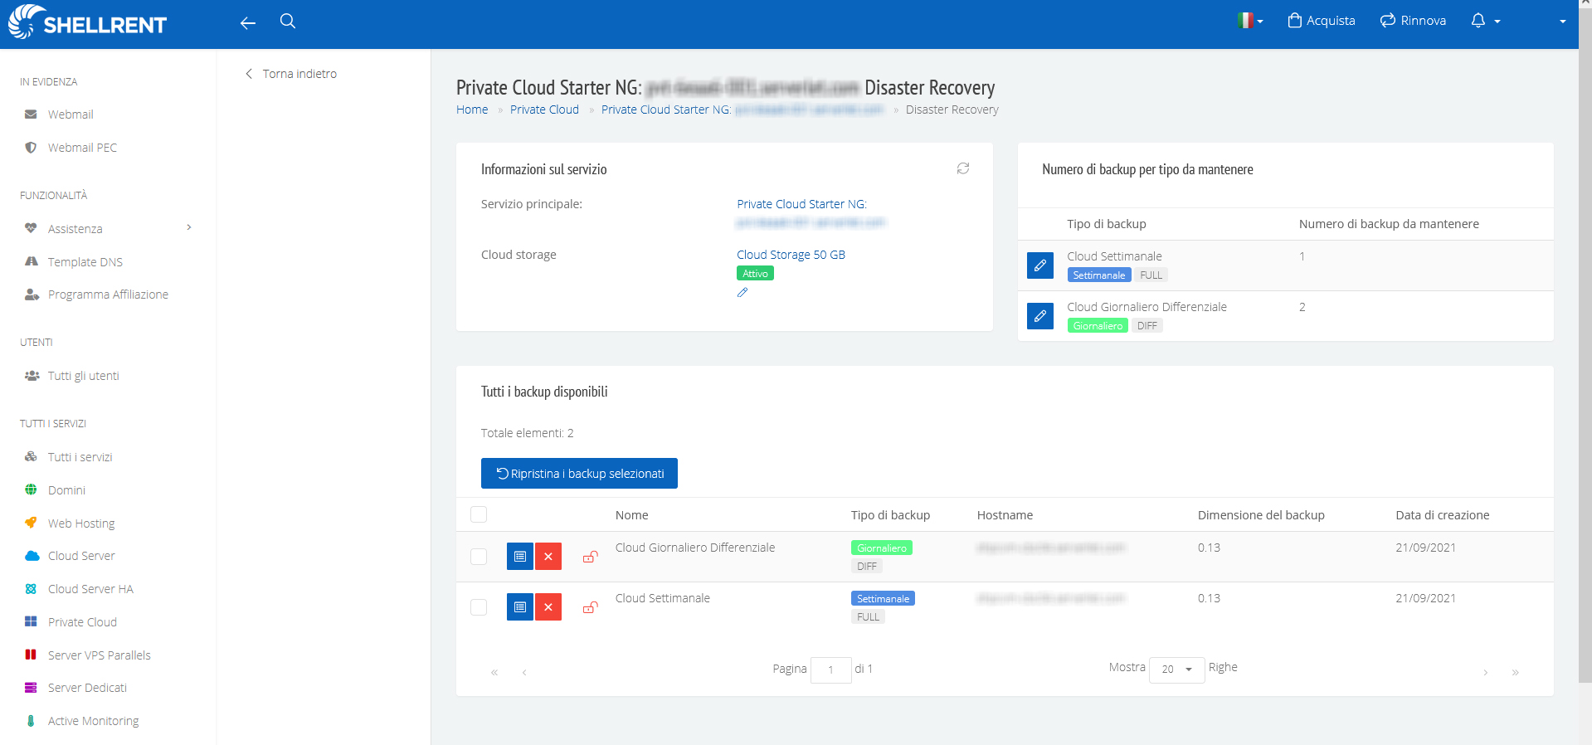Image resolution: width=1592 pixels, height=745 pixels.
Task: Open Tutti gli utenti
Action: (x=83, y=376)
